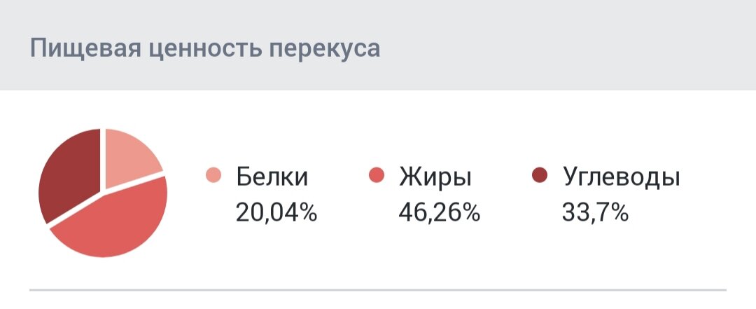
Task: Tap the Углеводы legend label
Action: [x=621, y=177]
